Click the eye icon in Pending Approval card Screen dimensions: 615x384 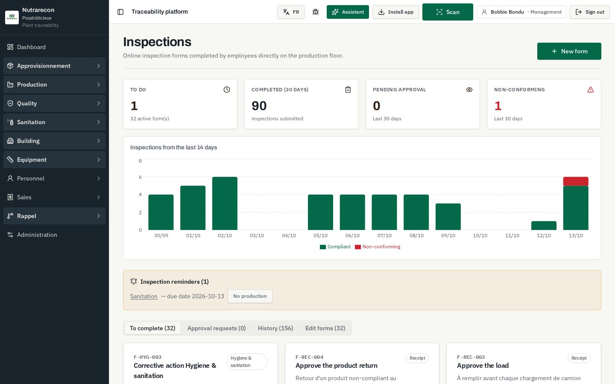(x=469, y=90)
